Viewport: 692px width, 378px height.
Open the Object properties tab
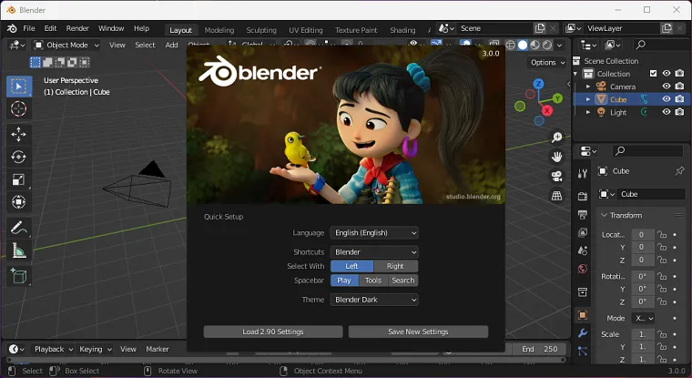pos(583,315)
